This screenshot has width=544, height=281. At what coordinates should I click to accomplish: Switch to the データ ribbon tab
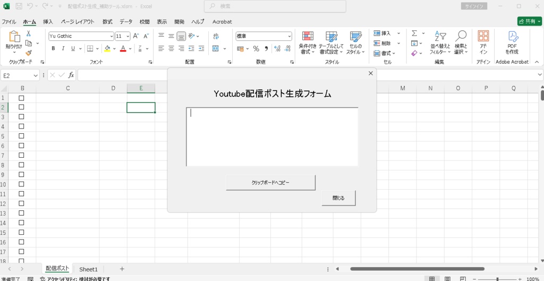[x=126, y=21]
